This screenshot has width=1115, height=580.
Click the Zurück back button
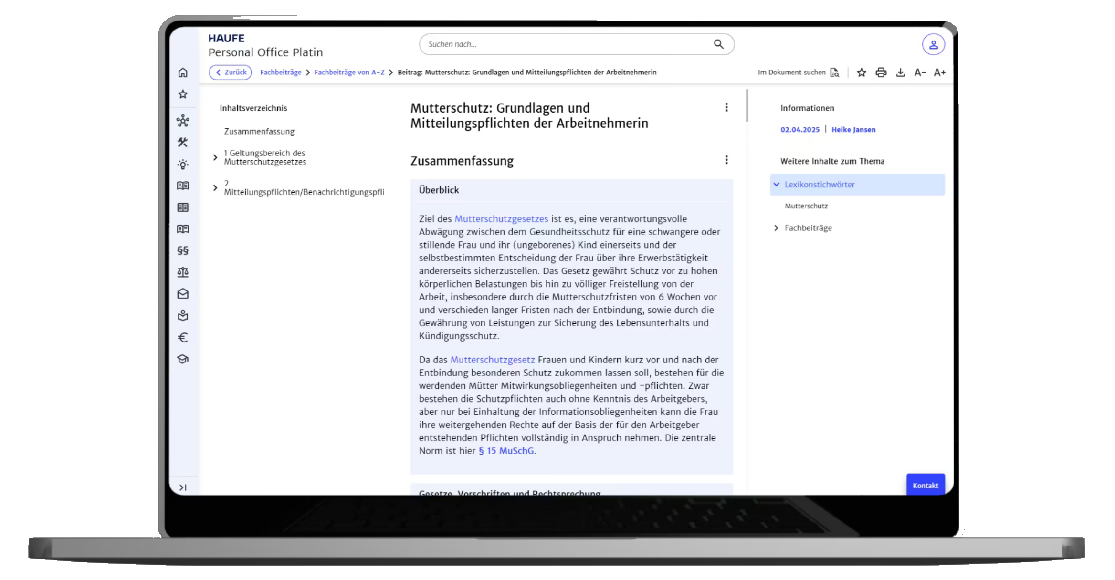(x=231, y=72)
